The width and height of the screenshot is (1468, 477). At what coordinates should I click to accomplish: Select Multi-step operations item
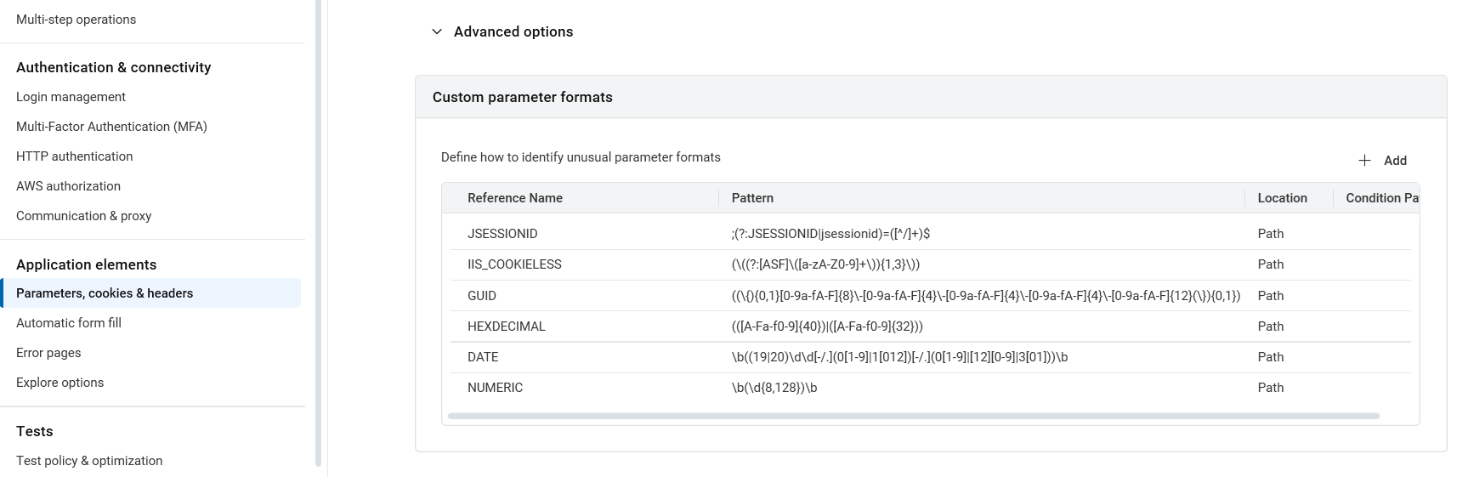[x=76, y=20]
